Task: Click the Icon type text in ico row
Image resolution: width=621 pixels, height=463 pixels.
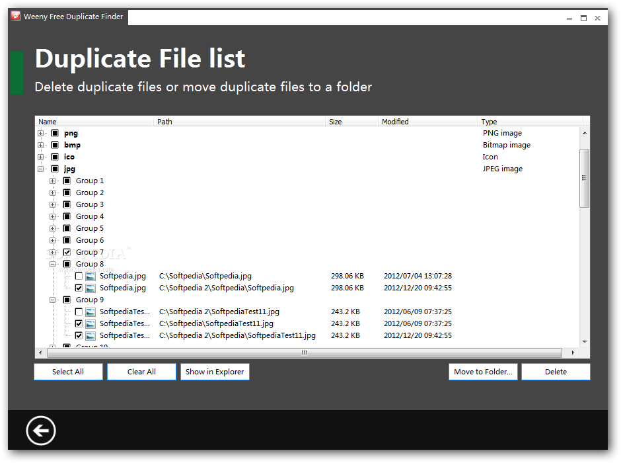Action: (490, 157)
